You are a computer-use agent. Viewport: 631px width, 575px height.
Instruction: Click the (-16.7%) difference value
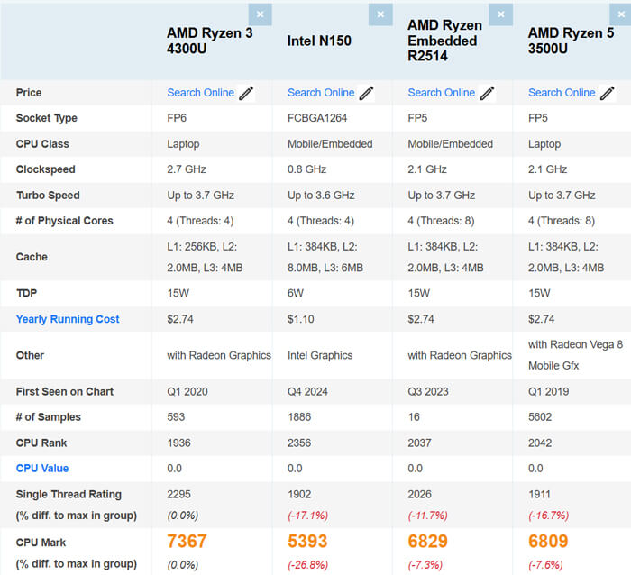[x=548, y=516]
